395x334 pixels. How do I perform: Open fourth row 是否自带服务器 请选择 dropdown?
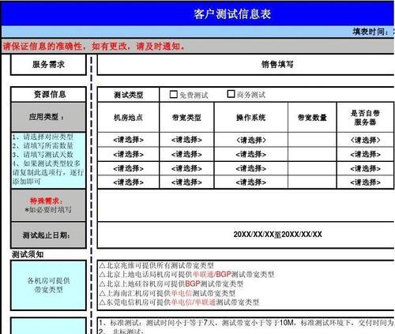point(365,182)
